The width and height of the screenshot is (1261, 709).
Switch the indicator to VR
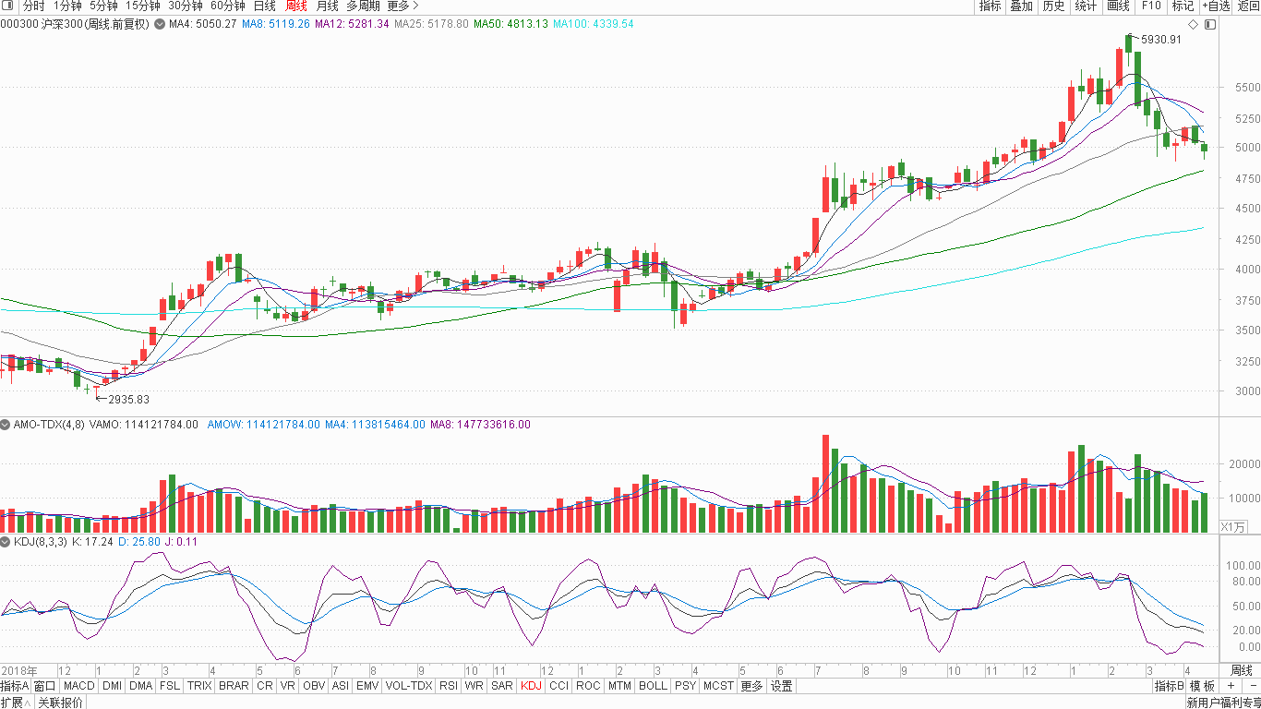[x=288, y=686]
